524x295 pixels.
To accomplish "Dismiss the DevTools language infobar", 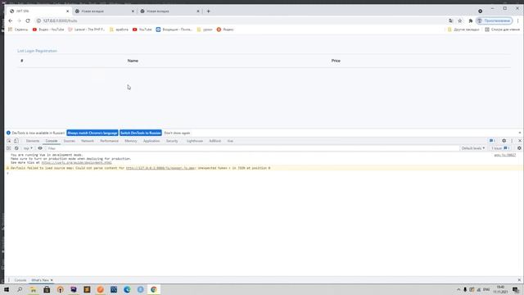I will coord(520,133).
